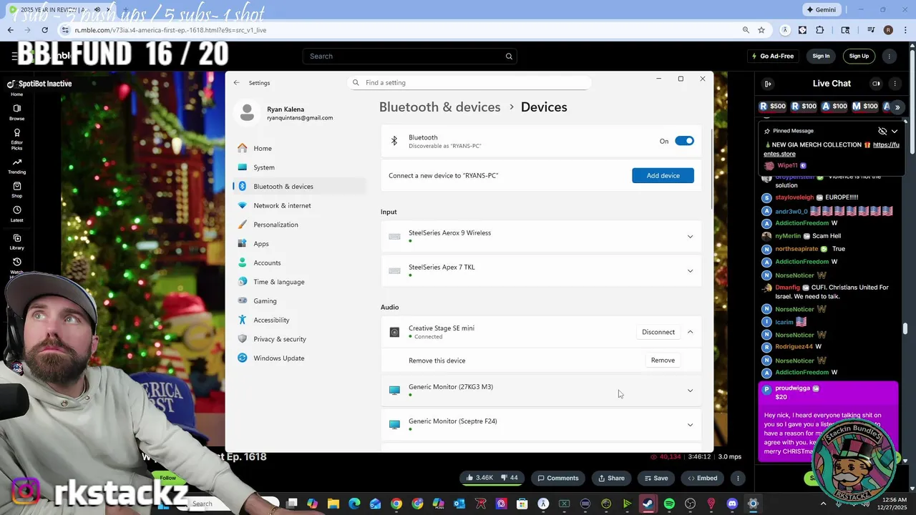Select Personalization in Settings
916x515 pixels.
299,225
